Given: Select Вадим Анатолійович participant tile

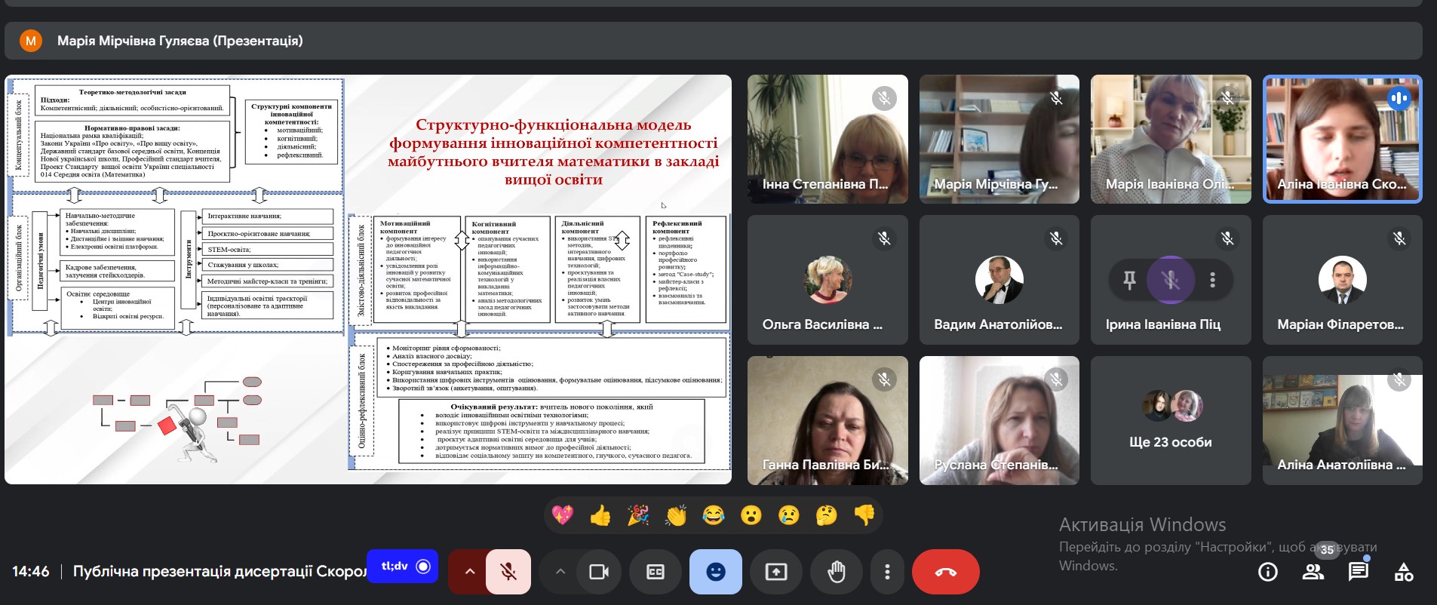Looking at the screenshot, I should [x=999, y=280].
